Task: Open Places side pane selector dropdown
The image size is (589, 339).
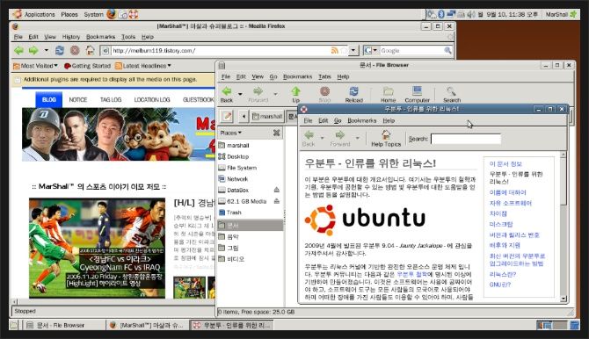Action: [230, 133]
